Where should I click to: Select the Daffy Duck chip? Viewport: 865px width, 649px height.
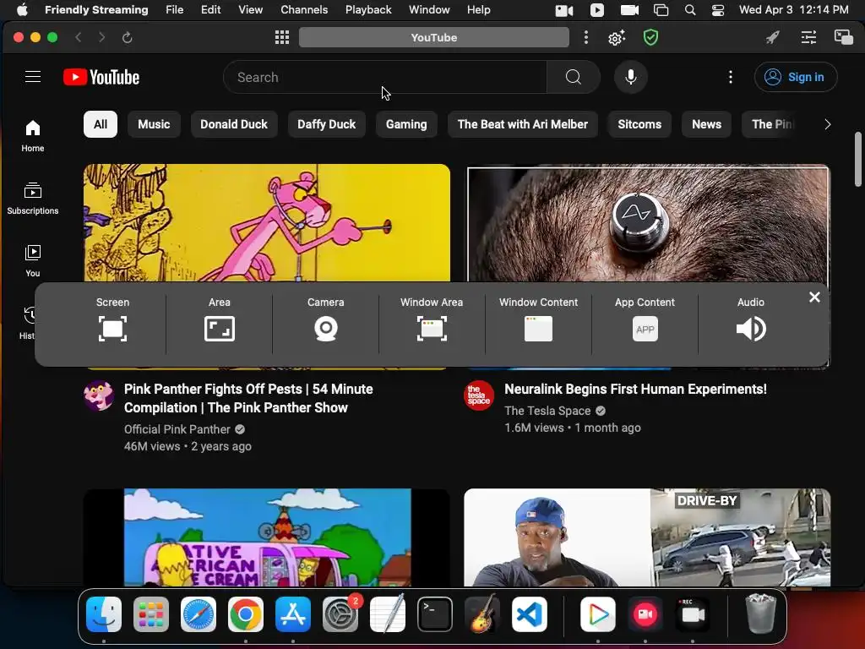[x=327, y=124]
